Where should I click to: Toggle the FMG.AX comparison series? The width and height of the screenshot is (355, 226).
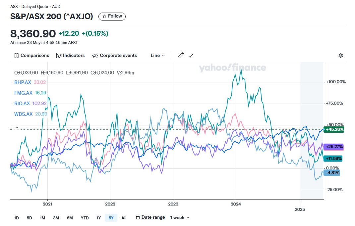[23, 93]
